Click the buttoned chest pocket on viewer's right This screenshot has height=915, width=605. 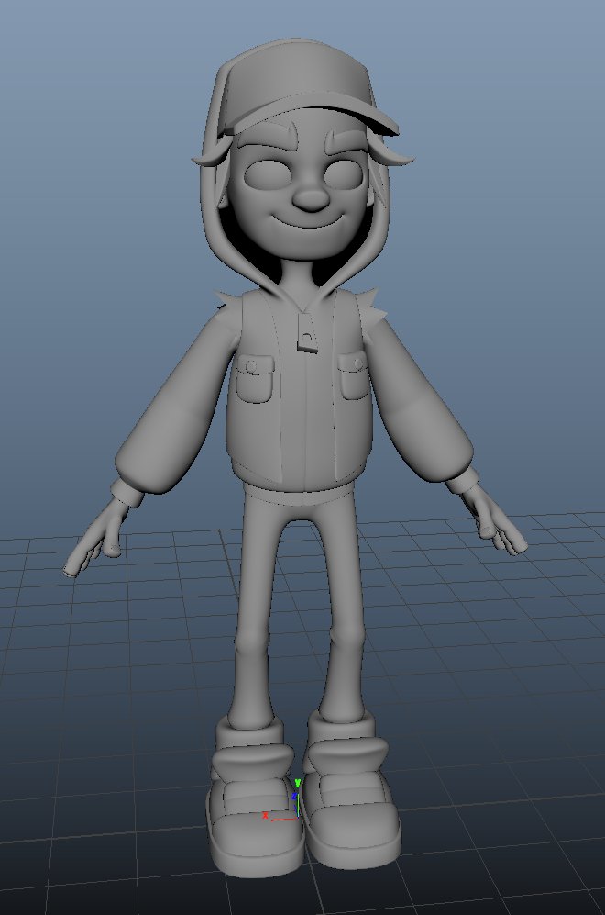coord(352,376)
